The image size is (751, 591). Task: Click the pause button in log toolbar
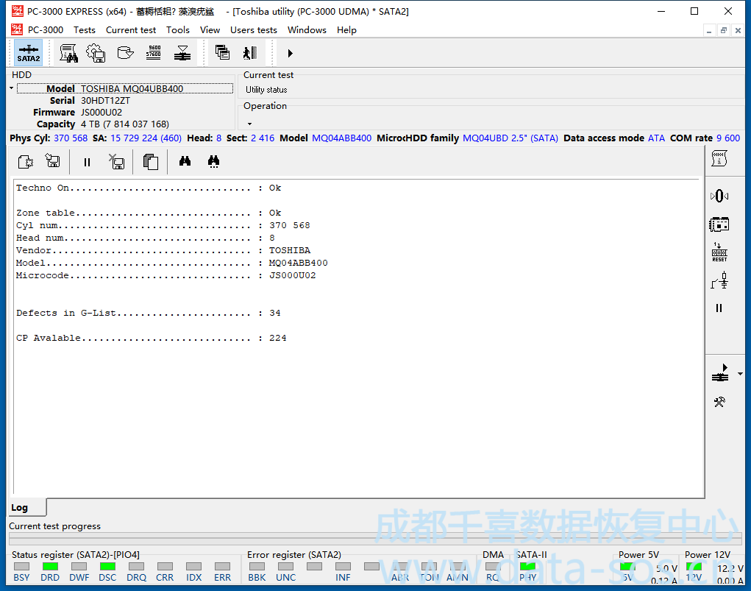click(x=87, y=162)
